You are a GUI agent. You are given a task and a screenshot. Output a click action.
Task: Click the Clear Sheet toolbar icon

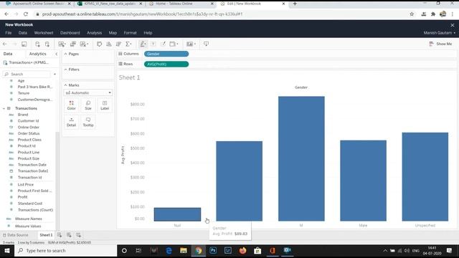click(x=84, y=44)
